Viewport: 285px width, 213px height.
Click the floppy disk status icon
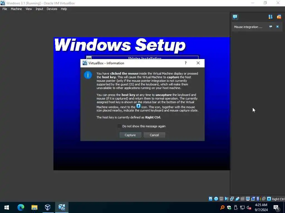(221, 199)
